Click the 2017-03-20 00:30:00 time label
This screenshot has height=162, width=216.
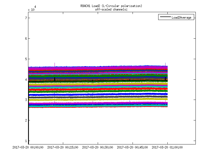pyautogui.click(x=98, y=147)
